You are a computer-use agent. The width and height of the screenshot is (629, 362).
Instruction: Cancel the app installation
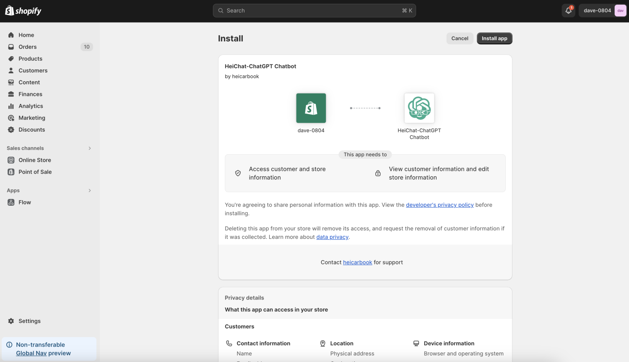pyautogui.click(x=460, y=39)
